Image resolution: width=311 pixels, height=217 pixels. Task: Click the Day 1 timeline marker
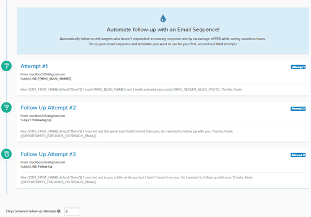(7, 66)
